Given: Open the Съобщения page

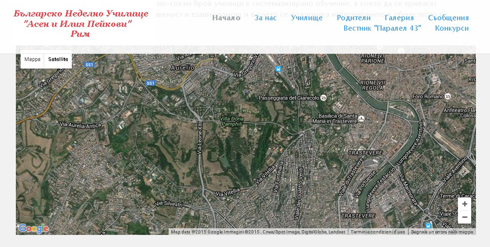Looking at the screenshot, I should click(x=448, y=18).
